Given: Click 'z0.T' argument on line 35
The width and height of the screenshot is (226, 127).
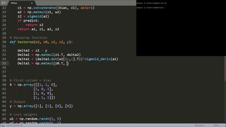Looking at the screenshot, I should coord(59,63).
